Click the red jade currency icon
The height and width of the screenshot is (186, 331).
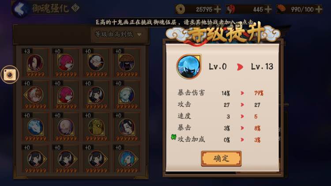pyautogui.click(x=231, y=9)
